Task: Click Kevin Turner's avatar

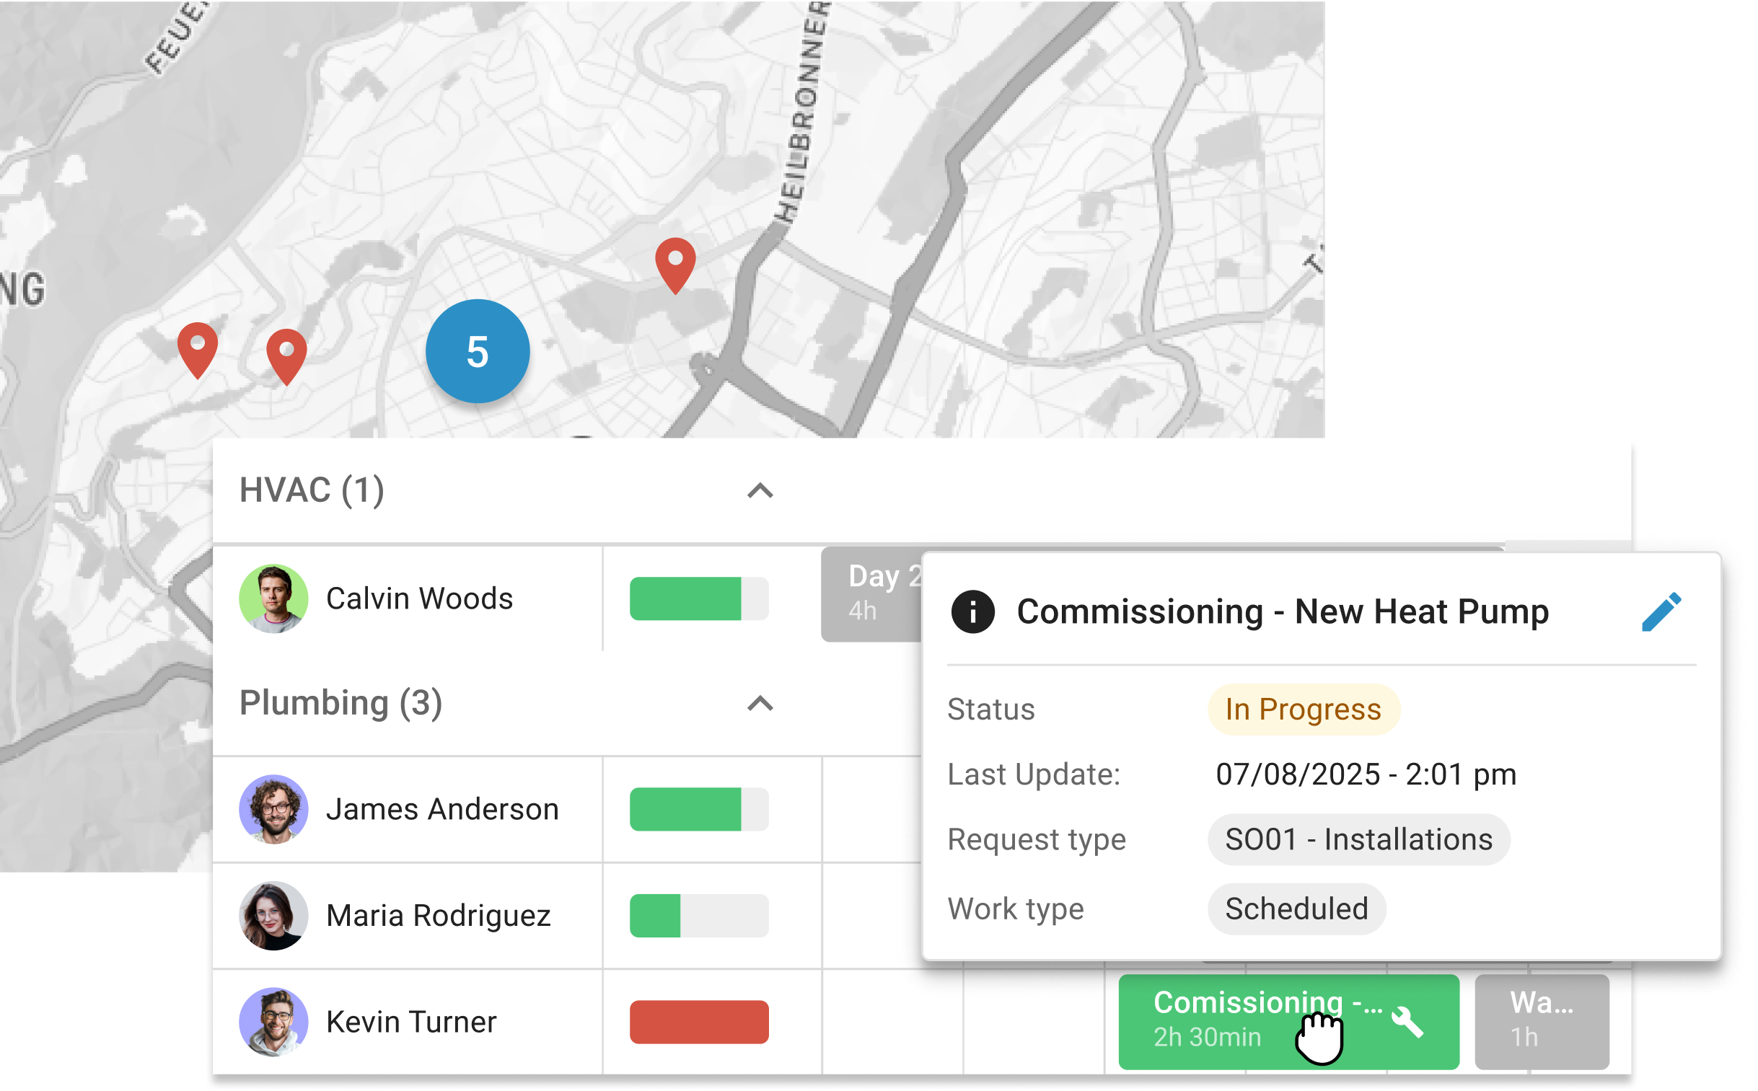Action: tap(273, 1022)
